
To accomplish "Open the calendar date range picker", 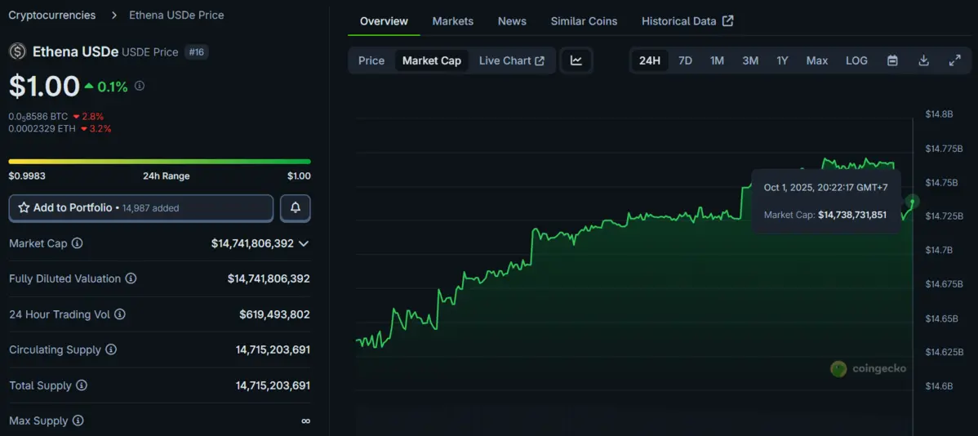I will pos(892,60).
